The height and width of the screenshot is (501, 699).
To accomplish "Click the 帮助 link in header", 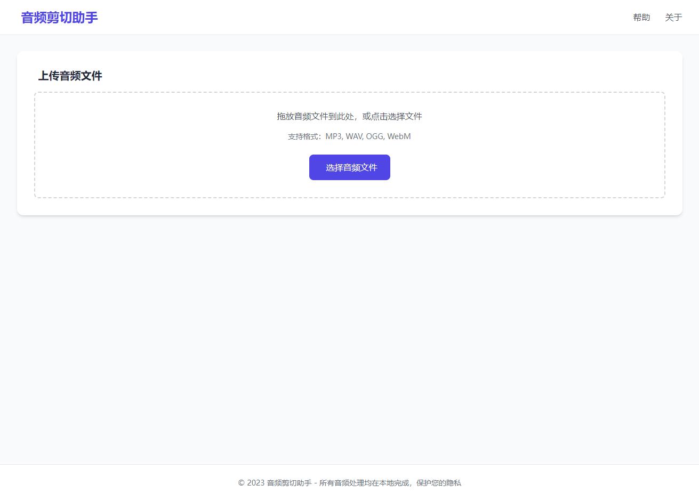I will point(641,17).
